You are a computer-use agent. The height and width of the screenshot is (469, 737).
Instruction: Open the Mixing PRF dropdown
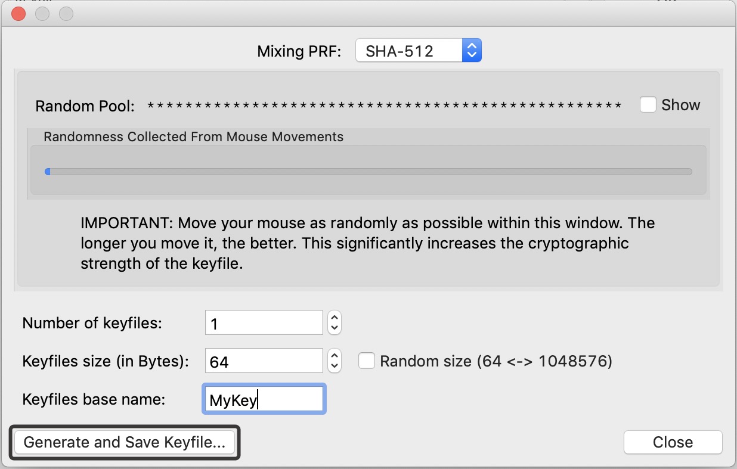click(418, 51)
